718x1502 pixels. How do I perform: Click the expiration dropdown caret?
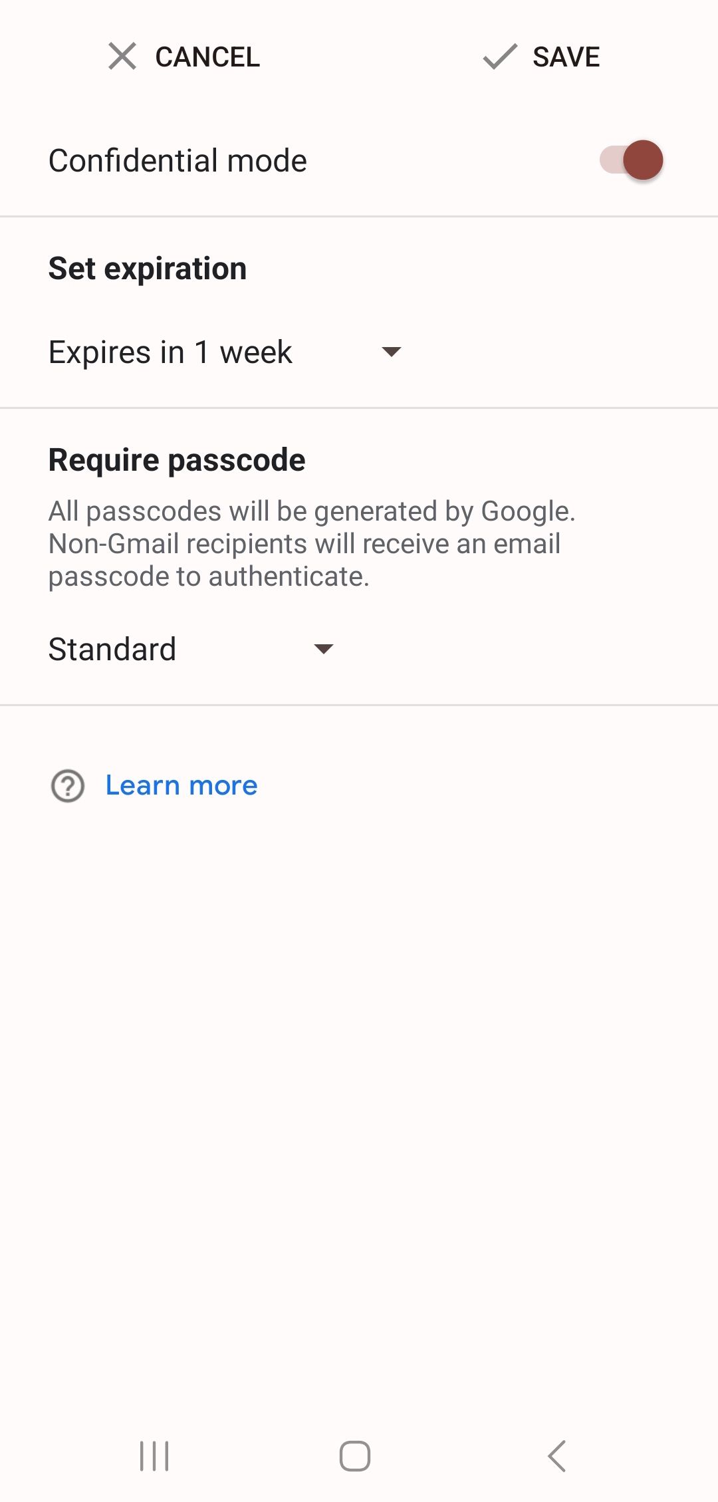point(392,352)
